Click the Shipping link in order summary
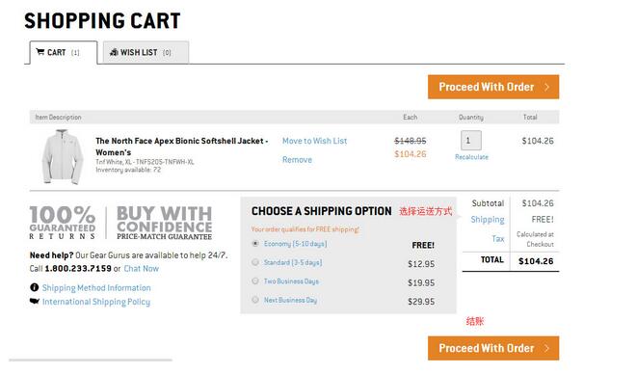The width and height of the screenshot is (636, 374). click(x=488, y=220)
